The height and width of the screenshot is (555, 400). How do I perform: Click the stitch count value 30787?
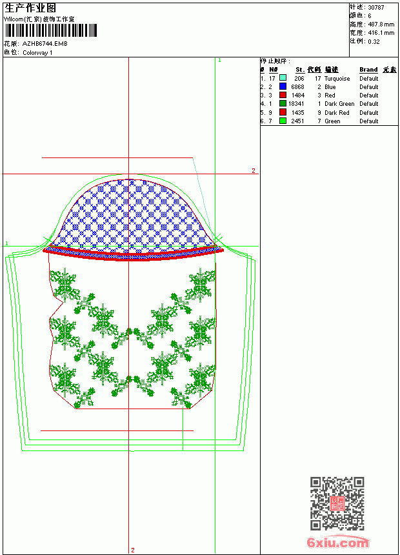point(376,8)
